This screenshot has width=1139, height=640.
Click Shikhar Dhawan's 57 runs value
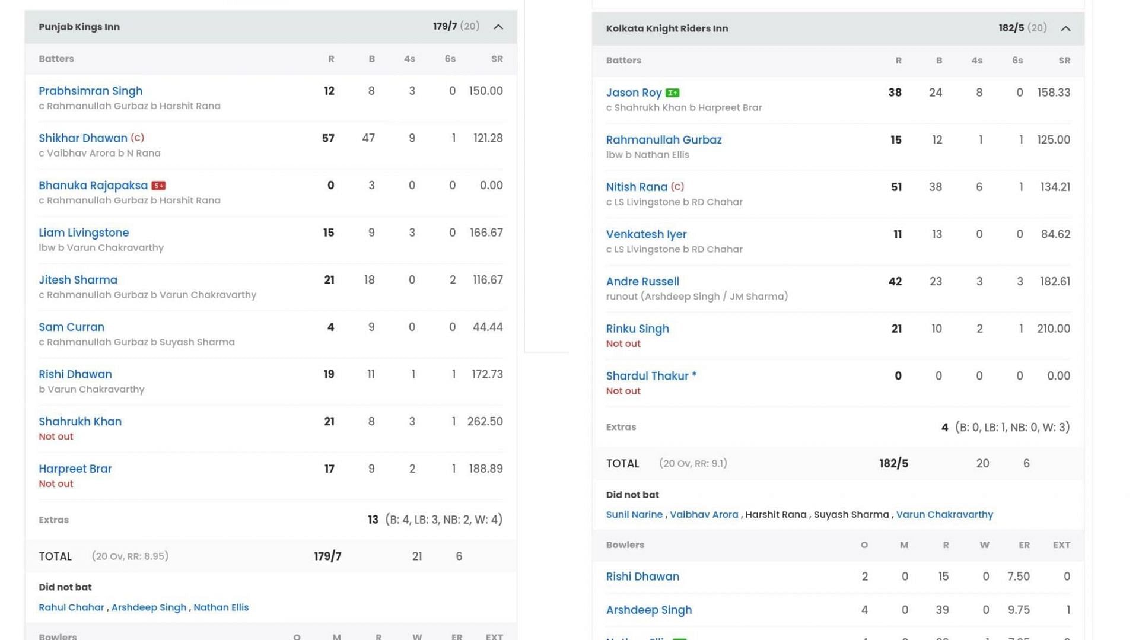(x=328, y=138)
